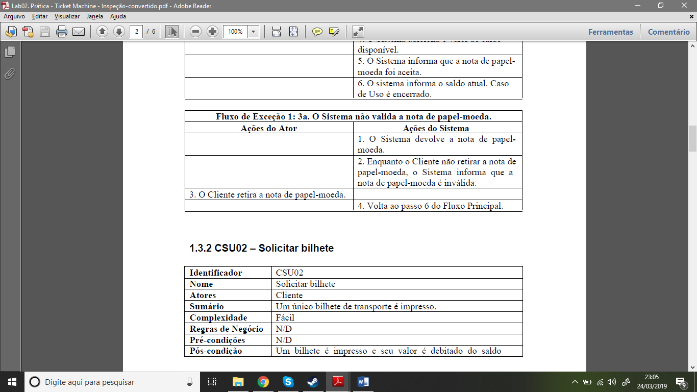
Task: Click Fit one full page icon
Action: 293,32
